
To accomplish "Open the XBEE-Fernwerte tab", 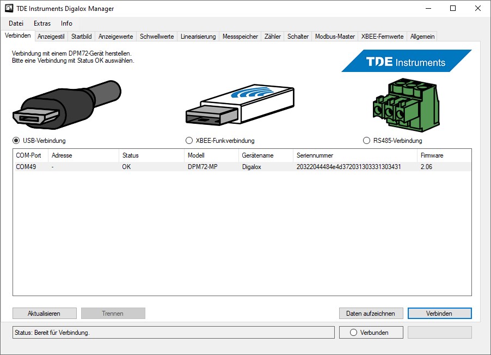I will coord(382,37).
